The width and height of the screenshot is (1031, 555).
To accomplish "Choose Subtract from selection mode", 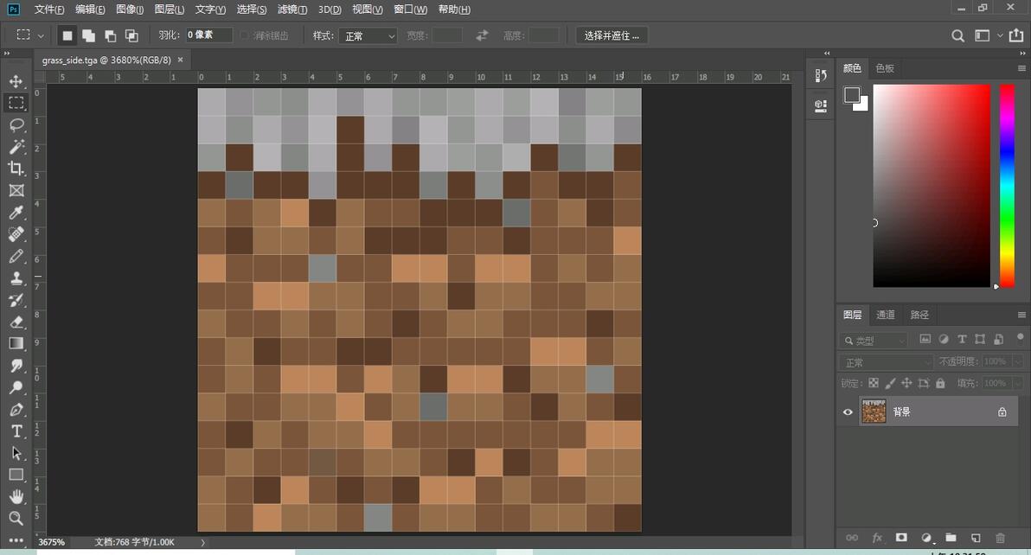I will [110, 35].
